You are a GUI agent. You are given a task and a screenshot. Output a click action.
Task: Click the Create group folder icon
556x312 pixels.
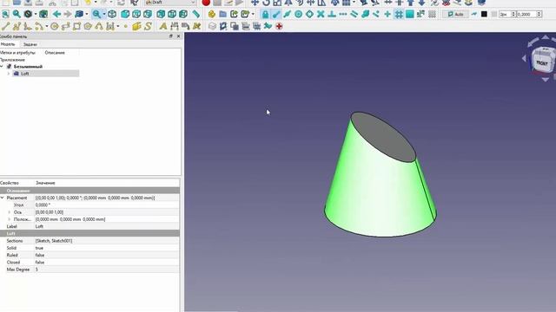[x=222, y=14]
